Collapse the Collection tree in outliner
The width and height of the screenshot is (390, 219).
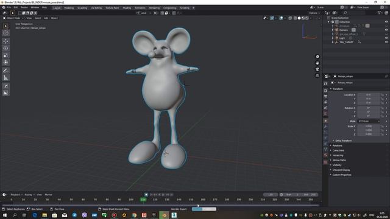tap(329, 22)
